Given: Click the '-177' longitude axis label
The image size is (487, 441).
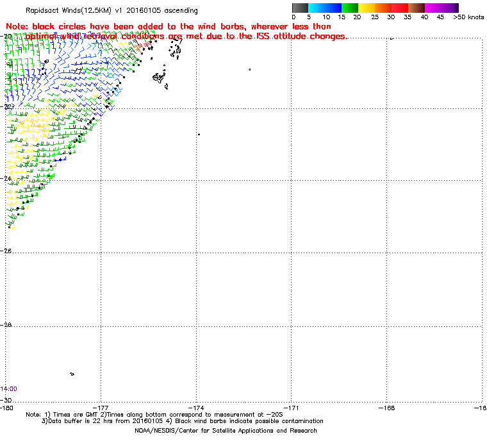Looking at the screenshot, I should [x=101, y=408].
